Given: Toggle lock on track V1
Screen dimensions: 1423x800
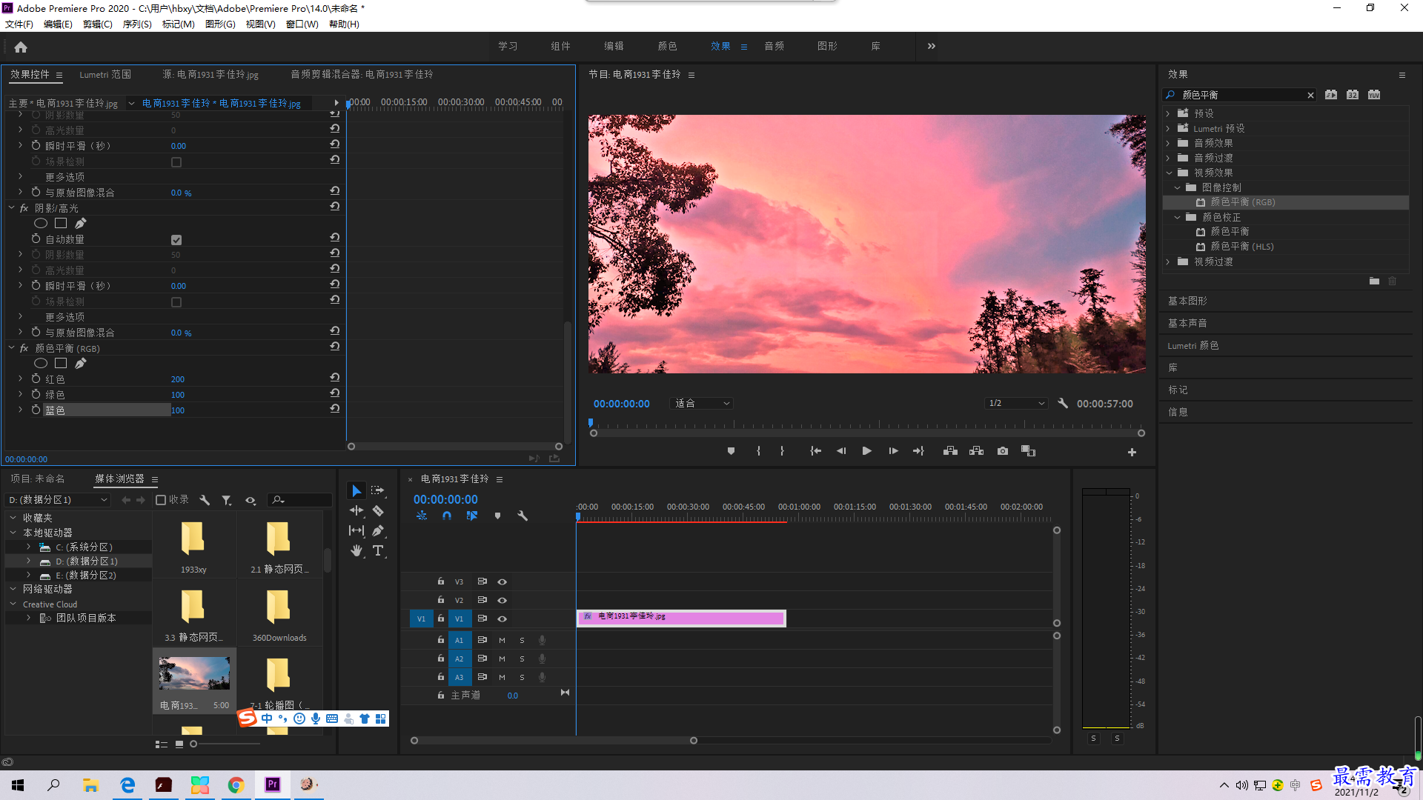Looking at the screenshot, I should coord(441,619).
